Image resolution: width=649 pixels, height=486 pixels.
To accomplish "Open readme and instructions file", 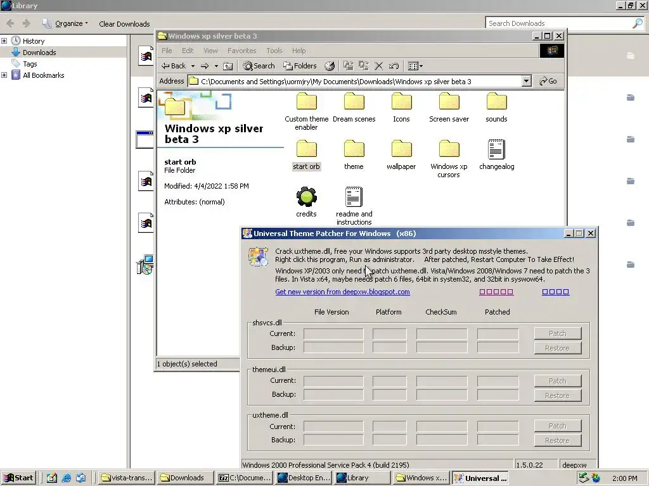I will click(x=354, y=206).
